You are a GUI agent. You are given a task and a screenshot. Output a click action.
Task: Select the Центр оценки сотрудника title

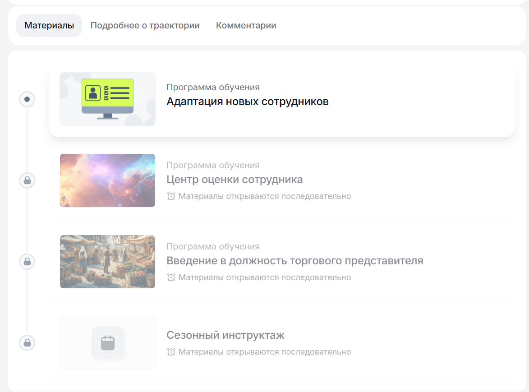click(235, 180)
